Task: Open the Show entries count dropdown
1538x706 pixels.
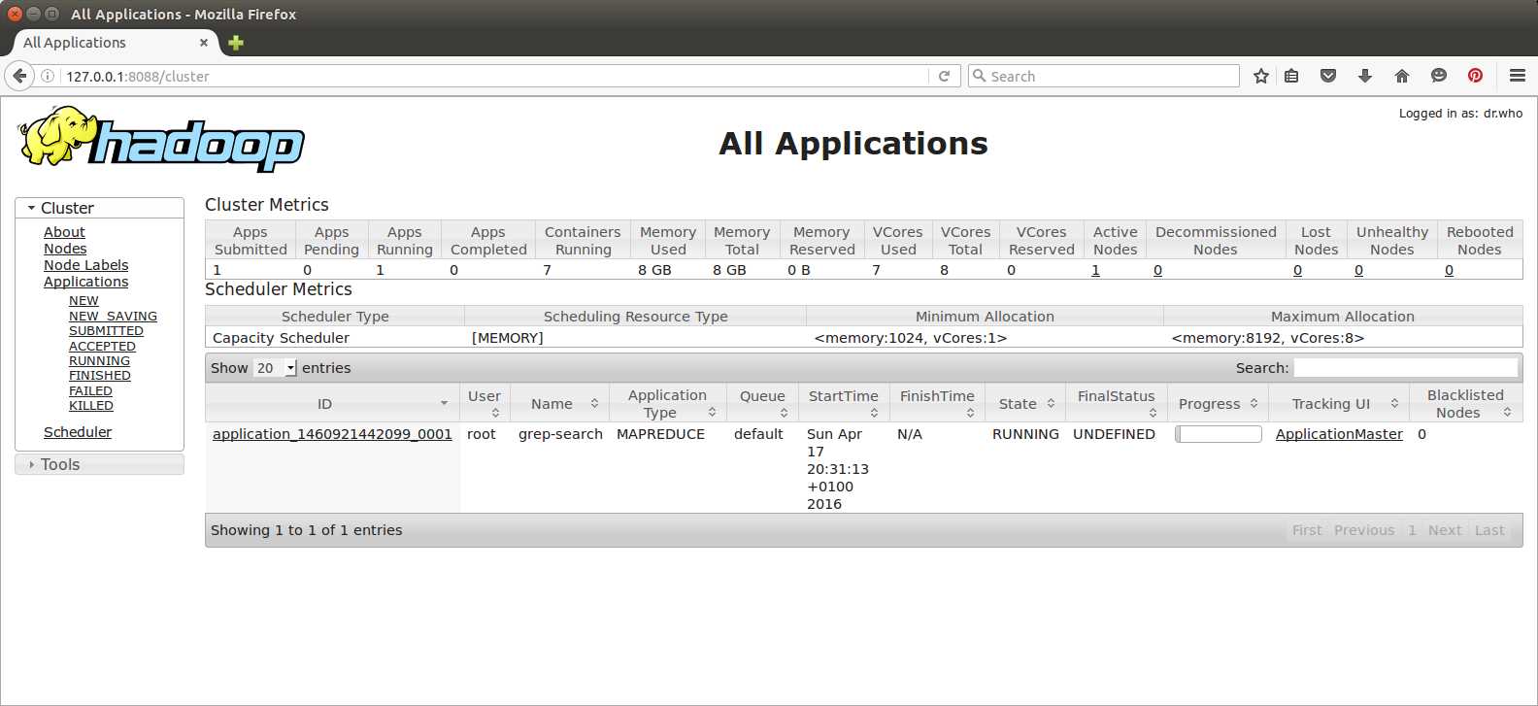Action: pos(275,368)
